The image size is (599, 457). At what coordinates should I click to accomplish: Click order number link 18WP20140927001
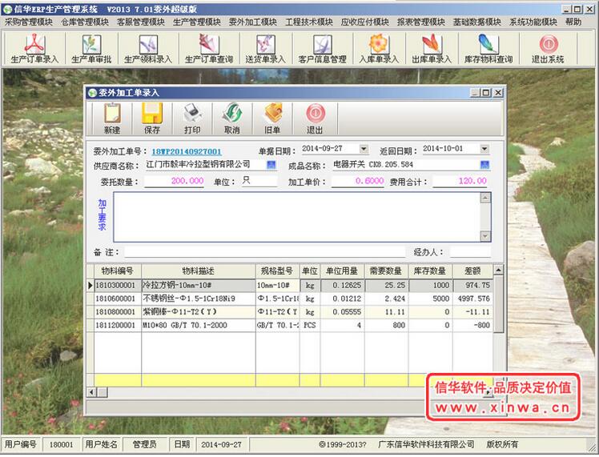[x=187, y=151]
